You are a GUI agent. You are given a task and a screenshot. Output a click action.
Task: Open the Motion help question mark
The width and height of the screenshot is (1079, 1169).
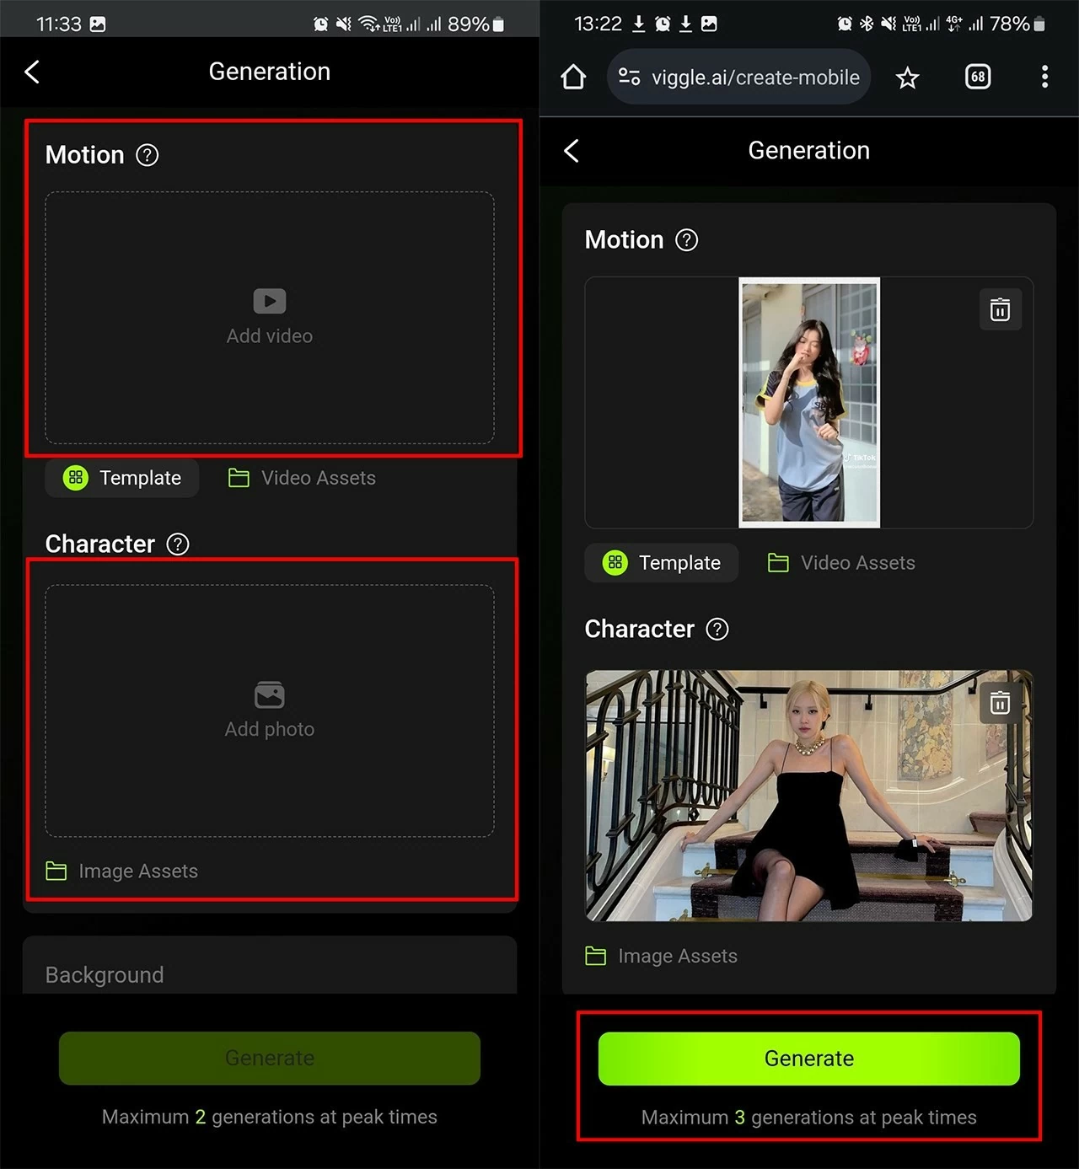click(x=148, y=154)
